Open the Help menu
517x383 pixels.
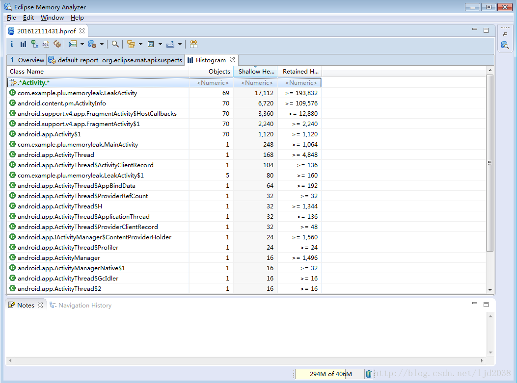(x=77, y=18)
